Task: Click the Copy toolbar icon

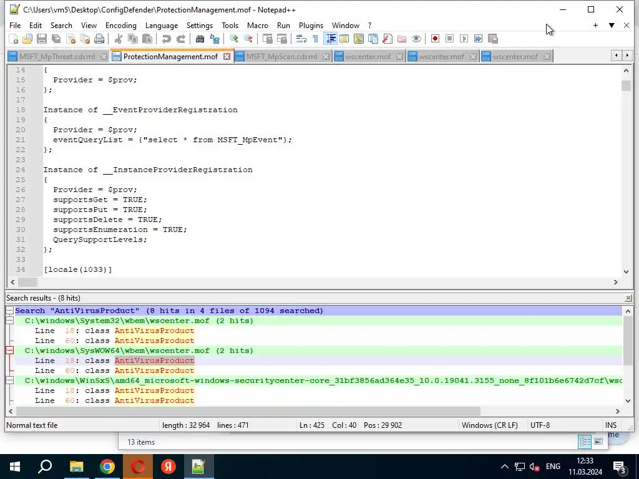Action: tap(133, 39)
